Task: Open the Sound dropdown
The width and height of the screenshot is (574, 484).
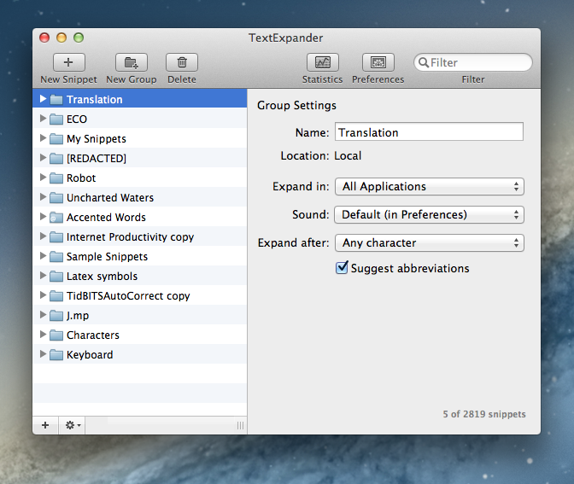Action: (430, 215)
